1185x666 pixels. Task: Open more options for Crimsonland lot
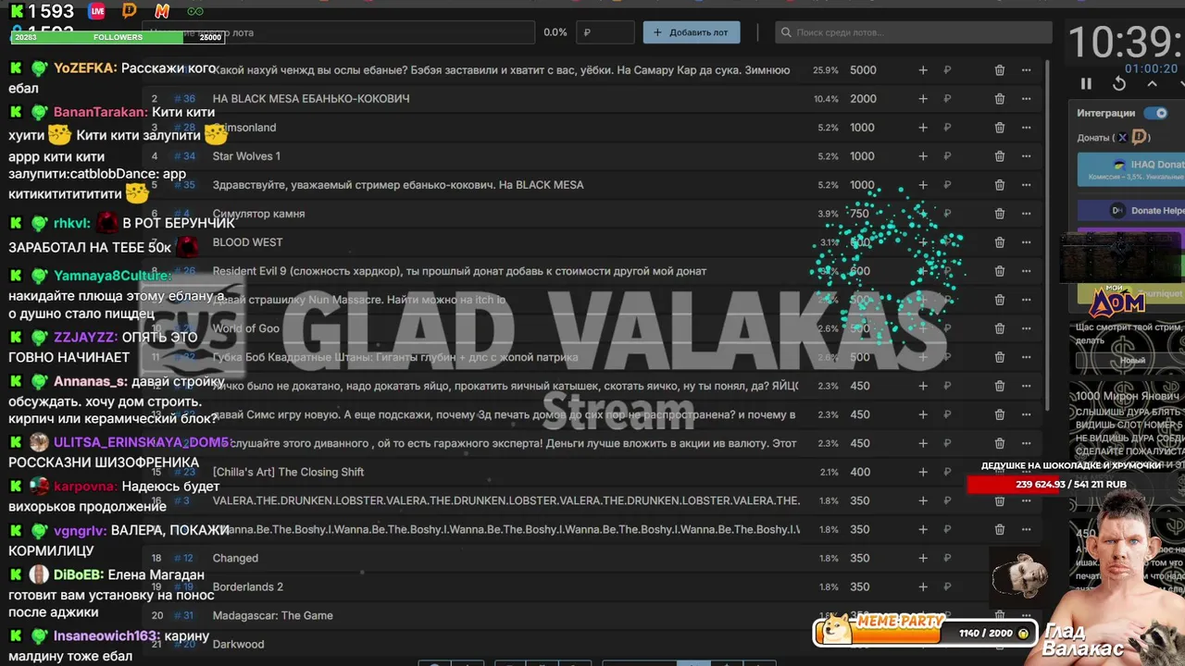pos(1026,128)
